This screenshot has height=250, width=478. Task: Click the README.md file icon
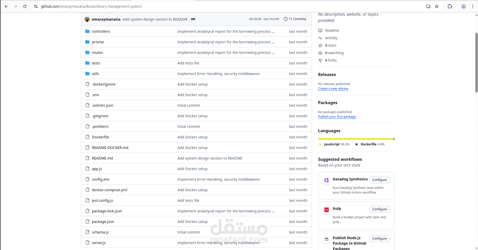tap(87, 158)
